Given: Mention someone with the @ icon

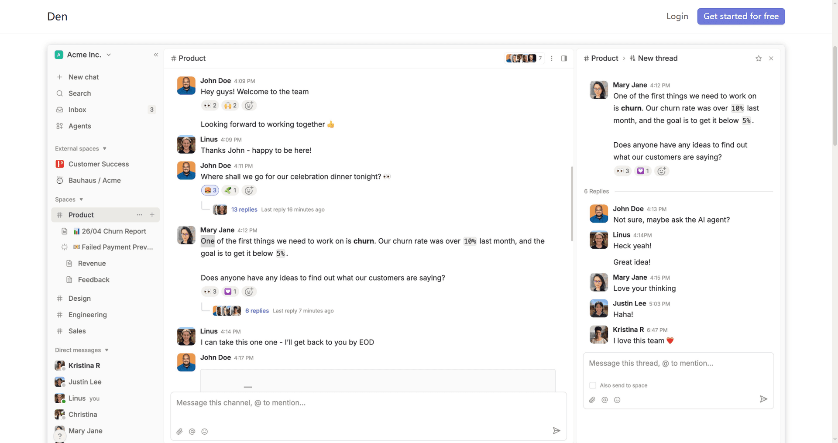Looking at the screenshot, I should pyautogui.click(x=192, y=431).
